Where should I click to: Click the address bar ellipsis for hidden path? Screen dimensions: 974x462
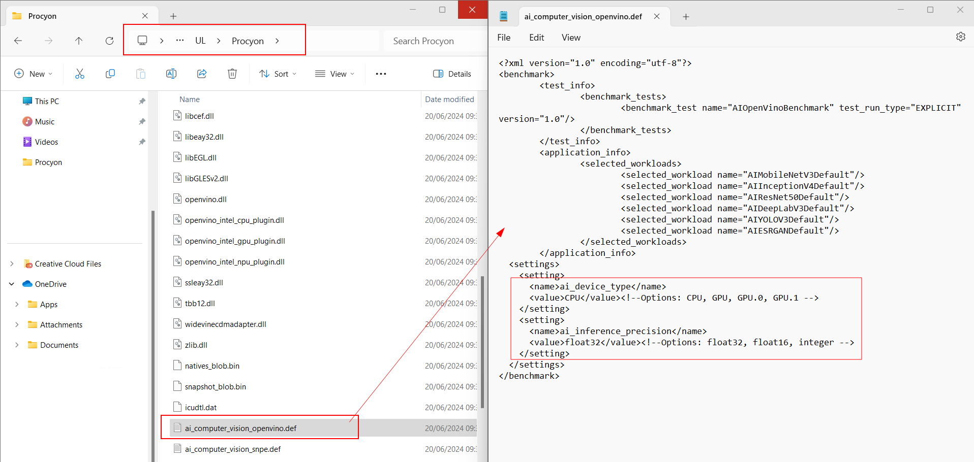pyautogui.click(x=180, y=41)
